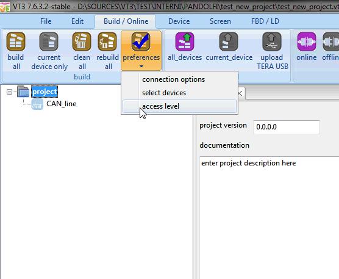Image resolution: width=339 pixels, height=279 pixels.
Task: Click the build all icon
Action: [16, 42]
